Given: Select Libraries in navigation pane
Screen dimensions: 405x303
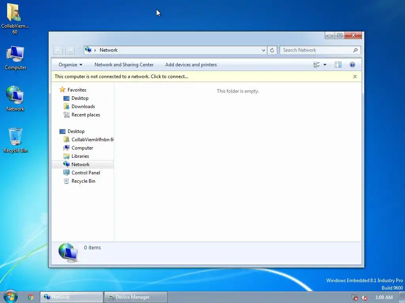Looking at the screenshot, I should coord(80,156).
